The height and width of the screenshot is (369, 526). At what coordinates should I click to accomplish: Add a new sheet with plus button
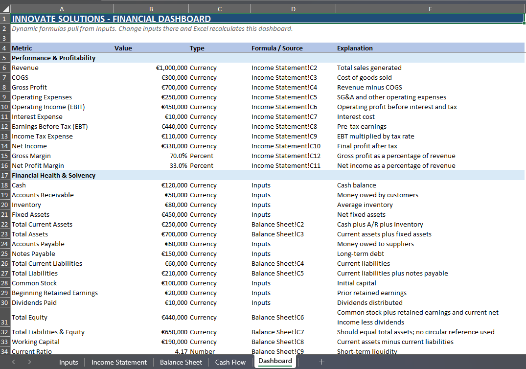[x=321, y=362]
